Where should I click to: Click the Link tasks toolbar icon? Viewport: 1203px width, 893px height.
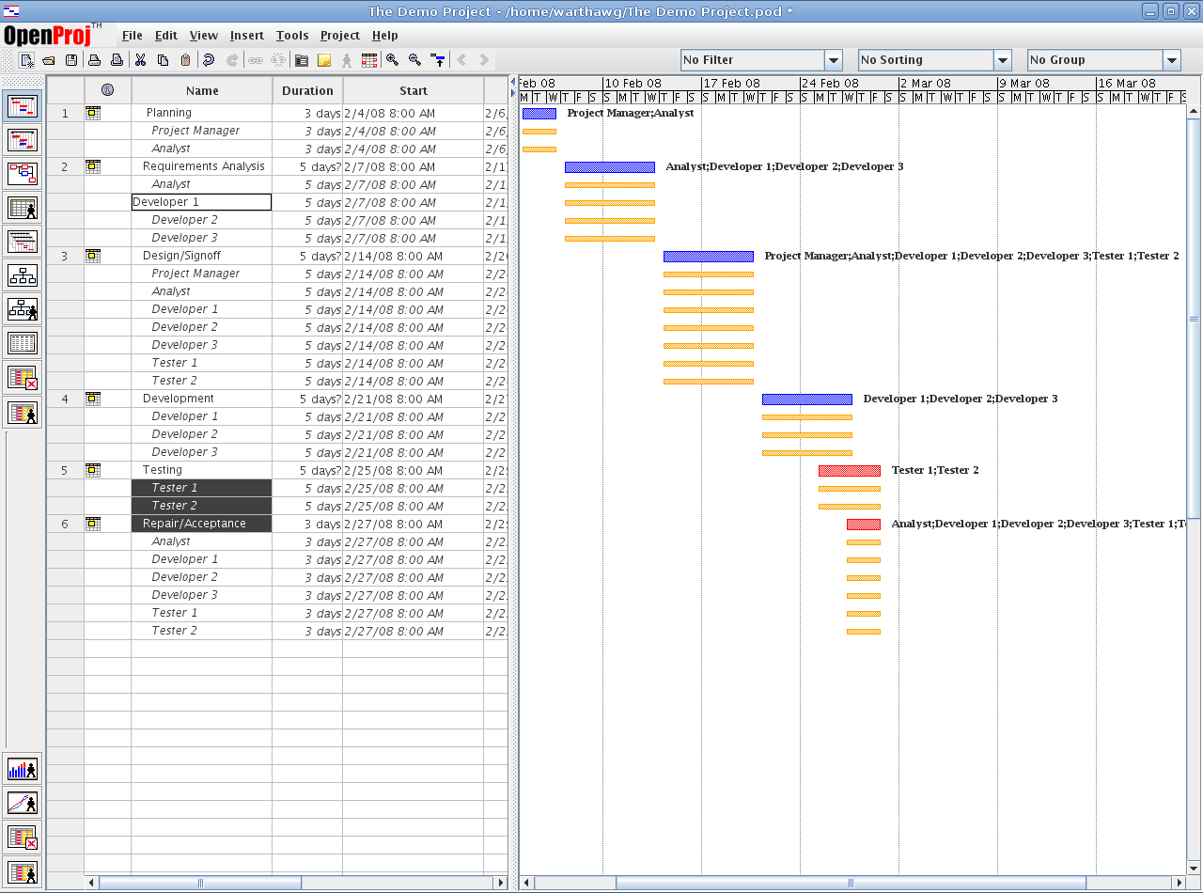point(257,59)
